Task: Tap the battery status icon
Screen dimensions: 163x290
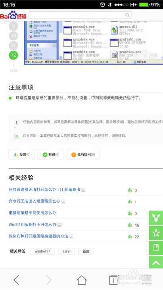Action: (x=144, y=5)
